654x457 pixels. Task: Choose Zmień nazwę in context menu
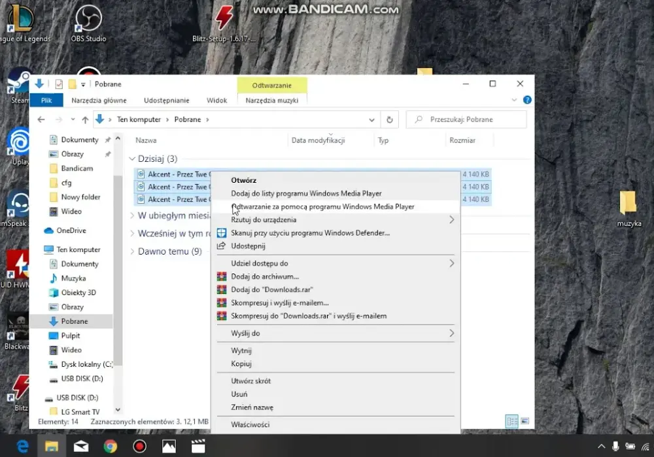[x=336, y=407]
